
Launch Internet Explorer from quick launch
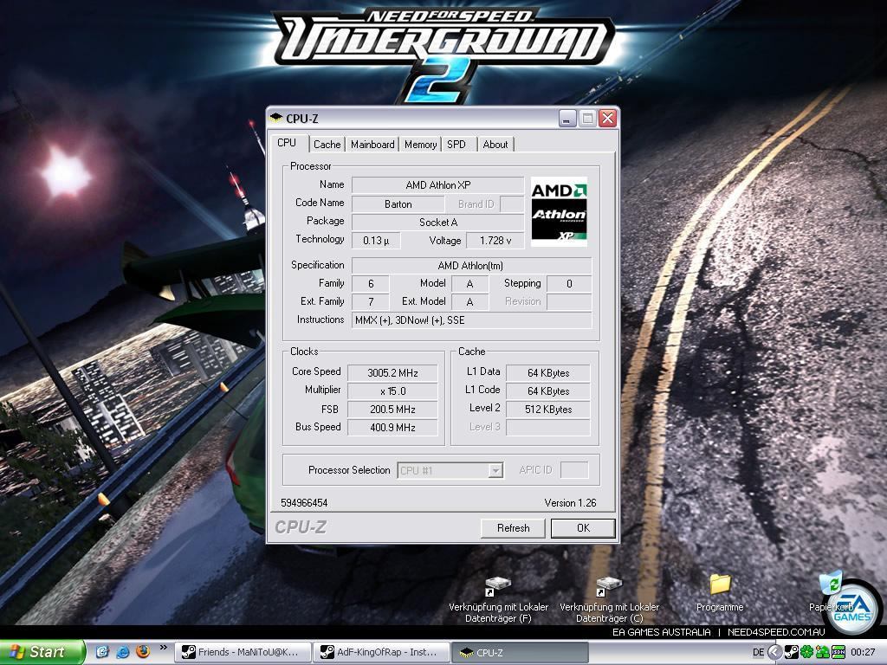point(123,652)
